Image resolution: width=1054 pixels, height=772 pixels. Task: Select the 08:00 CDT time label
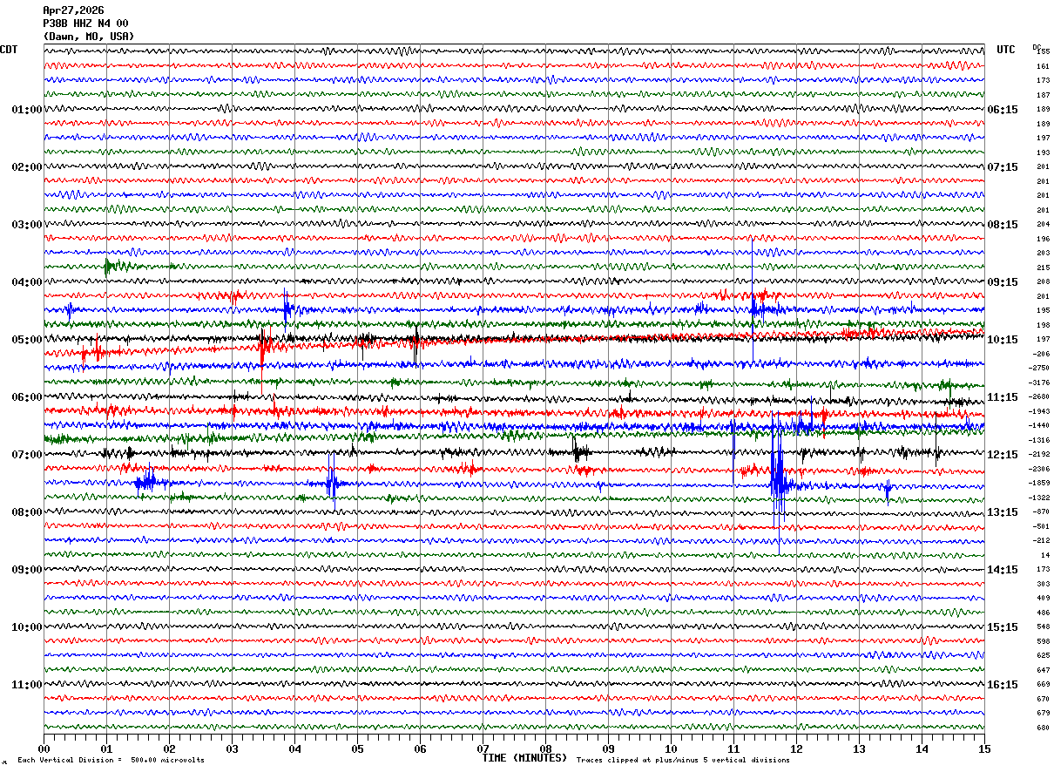(26, 512)
